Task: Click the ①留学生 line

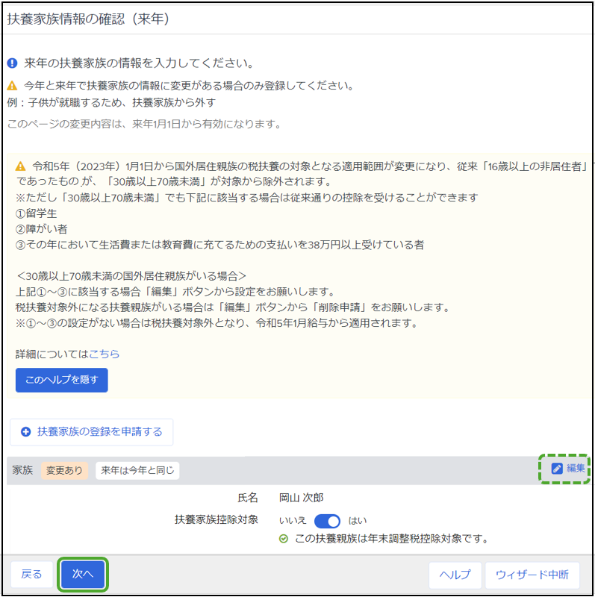Action: pos(36,213)
